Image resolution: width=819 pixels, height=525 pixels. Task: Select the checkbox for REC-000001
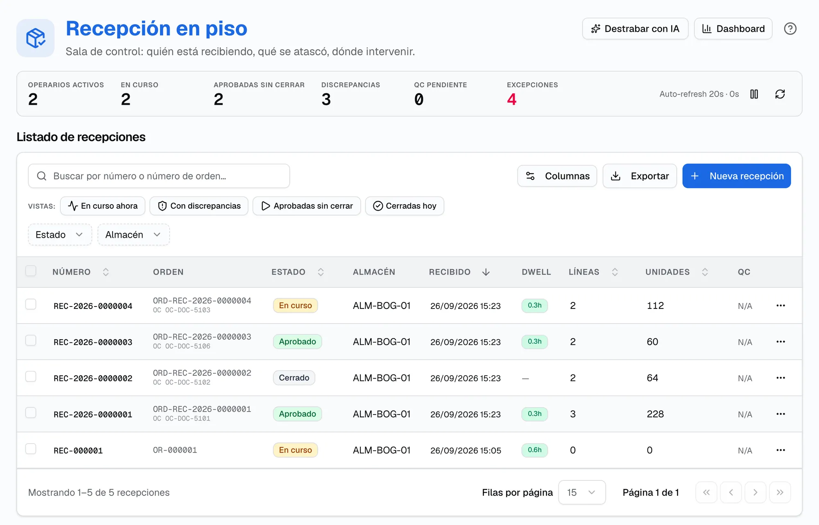pos(31,449)
